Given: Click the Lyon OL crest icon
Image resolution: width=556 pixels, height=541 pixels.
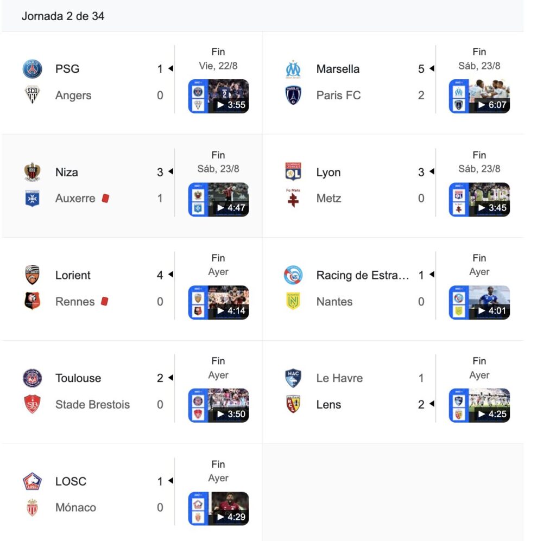Looking at the screenshot, I should tap(293, 171).
